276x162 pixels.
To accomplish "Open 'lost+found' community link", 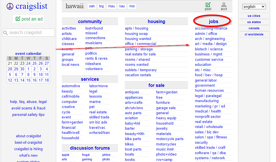I will click(x=94, y=28).
